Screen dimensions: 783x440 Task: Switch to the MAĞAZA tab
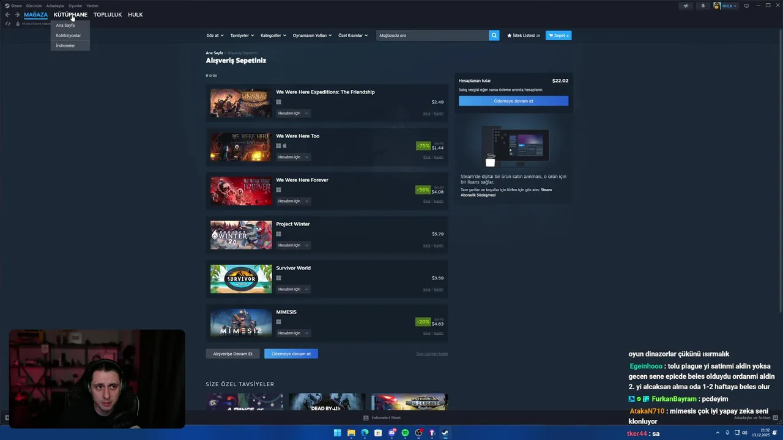click(x=35, y=15)
